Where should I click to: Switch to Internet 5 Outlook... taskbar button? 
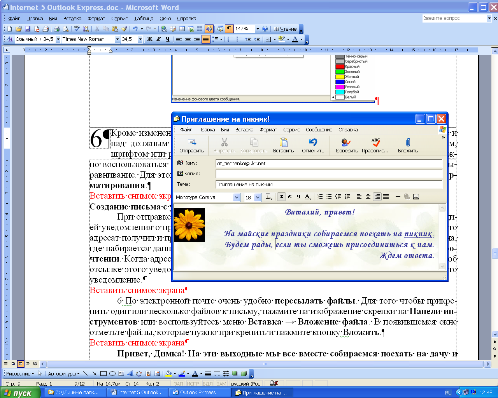[138, 393]
